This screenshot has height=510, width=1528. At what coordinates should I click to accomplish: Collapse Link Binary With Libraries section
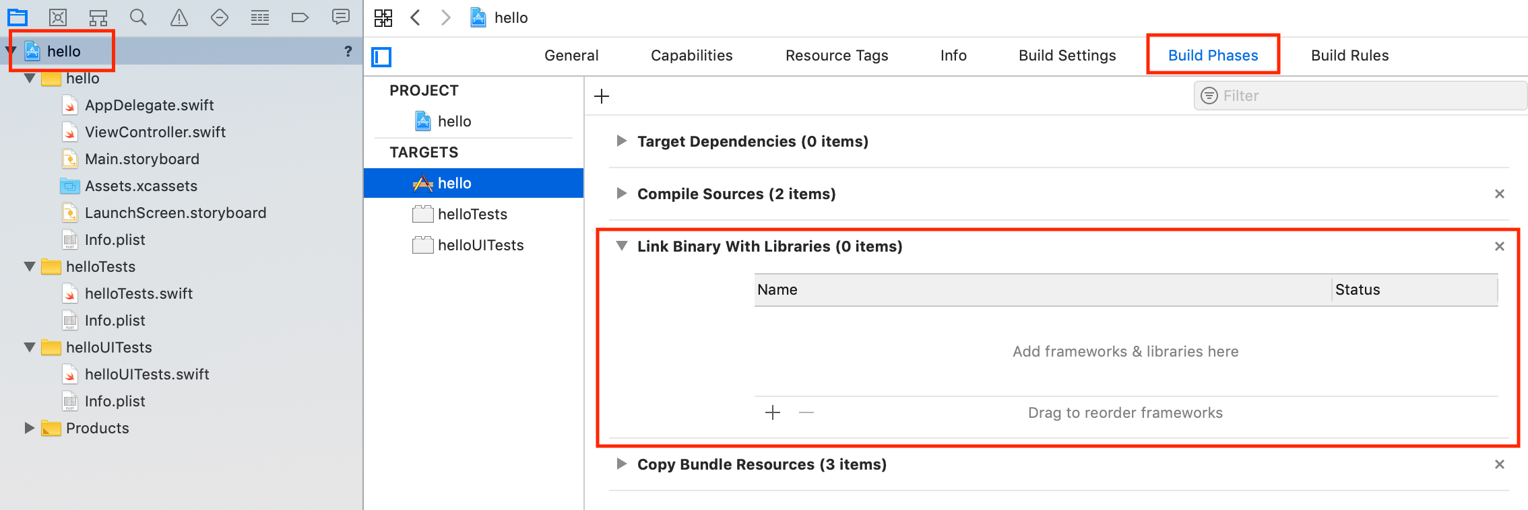622,246
